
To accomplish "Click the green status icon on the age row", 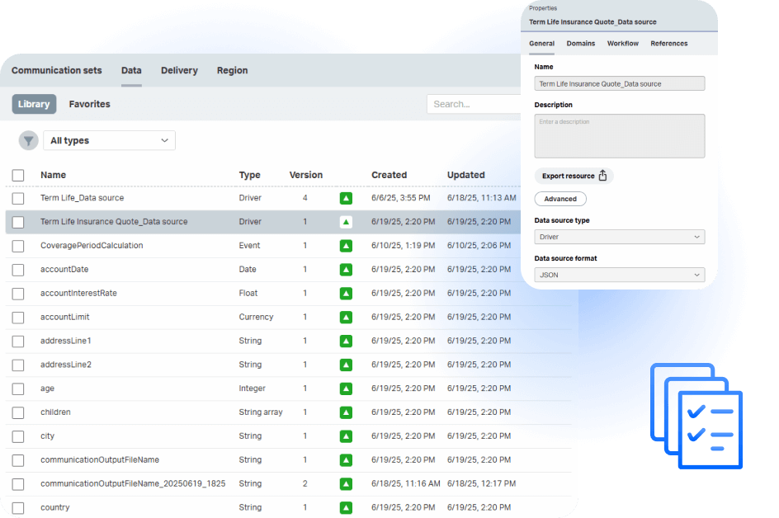I will tap(346, 388).
